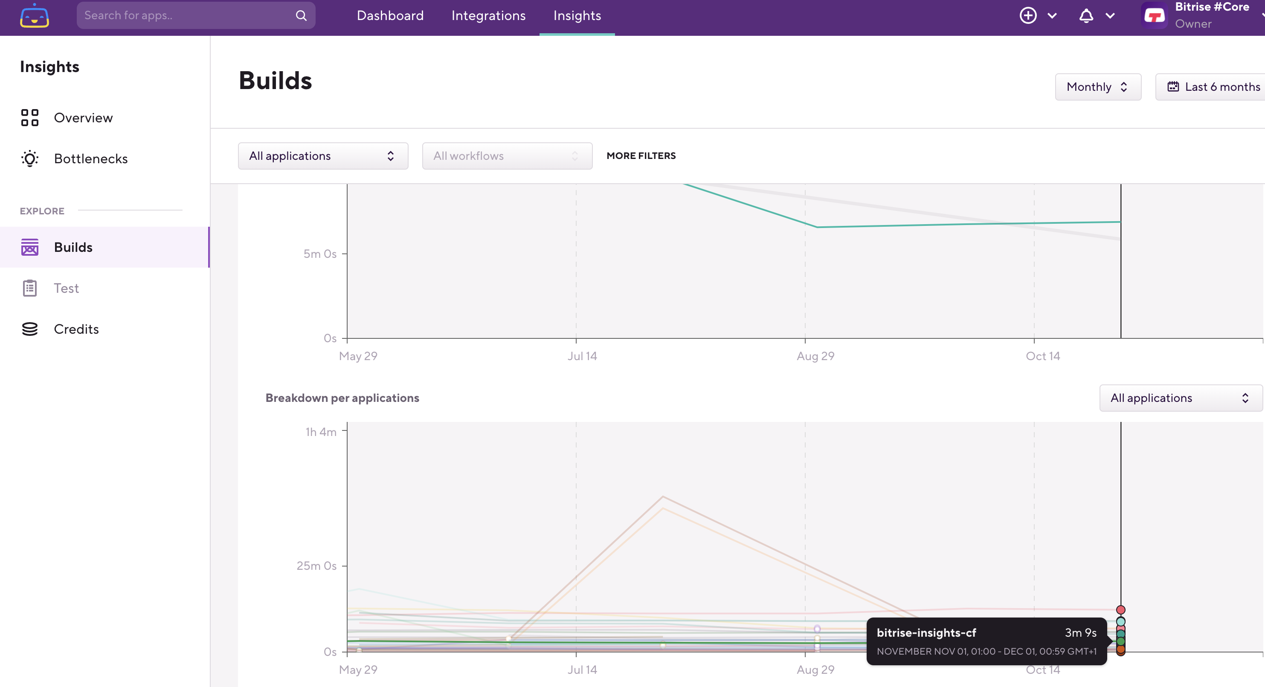1265x687 pixels.
Task: Open the All applications filter dropdown
Action: click(322, 156)
